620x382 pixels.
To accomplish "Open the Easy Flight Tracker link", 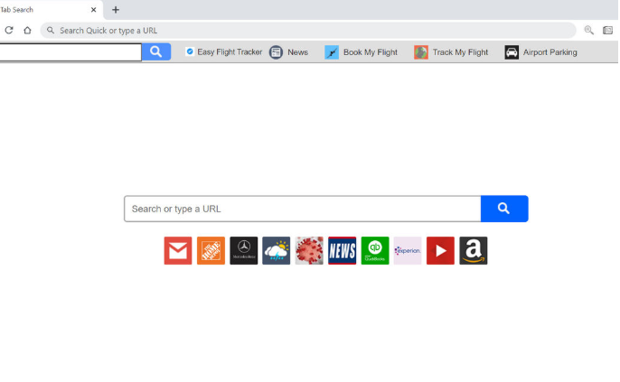I will pyautogui.click(x=224, y=52).
